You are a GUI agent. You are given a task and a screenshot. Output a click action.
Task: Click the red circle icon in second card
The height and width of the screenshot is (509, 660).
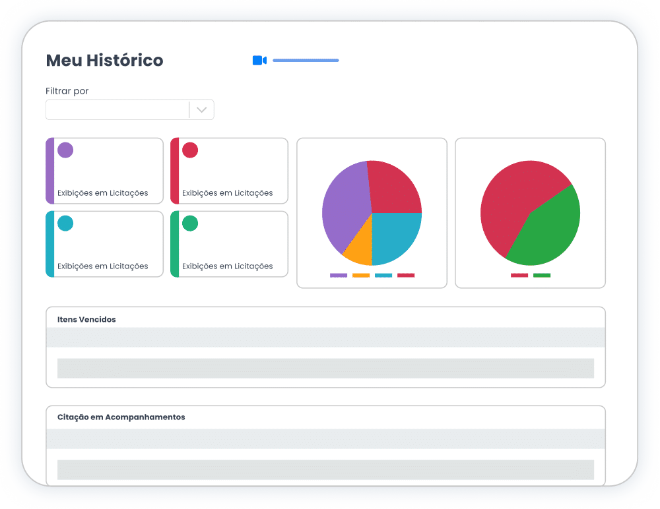[x=190, y=150]
